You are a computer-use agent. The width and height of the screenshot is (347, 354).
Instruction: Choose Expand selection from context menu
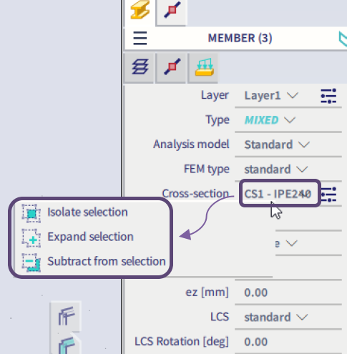click(91, 237)
